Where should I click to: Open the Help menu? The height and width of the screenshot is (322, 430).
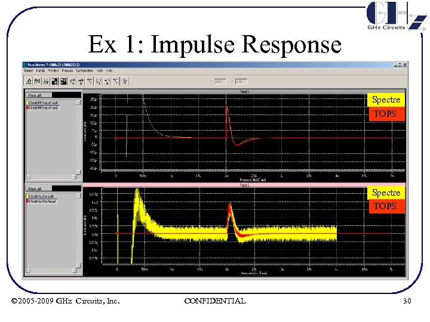click(109, 70)
